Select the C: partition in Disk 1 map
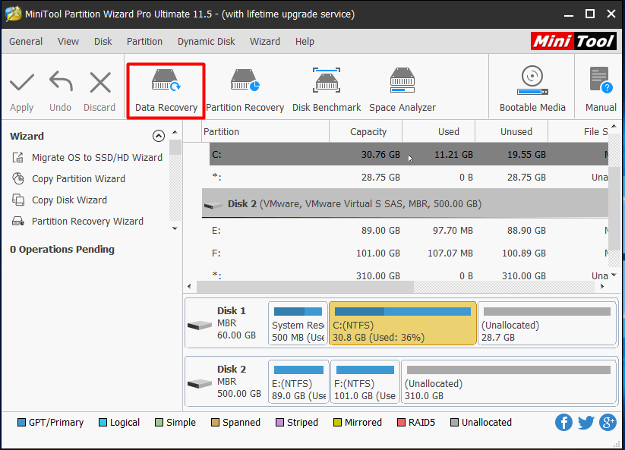This screenshot has width=625, height=450. coord(402,324)
